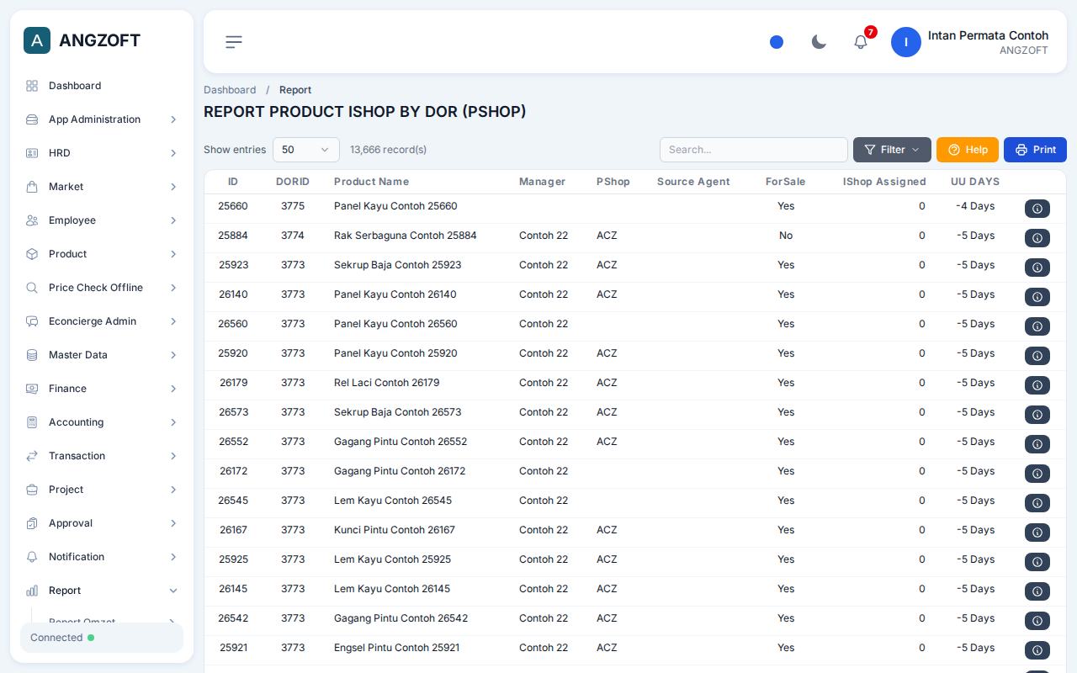Open info icon for row 25923
The width and height of the screenshot is (1077, 673).
pyautogui.click(x=1037, y=268)
